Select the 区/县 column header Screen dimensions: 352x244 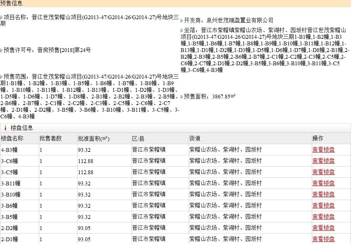[139, 139]
